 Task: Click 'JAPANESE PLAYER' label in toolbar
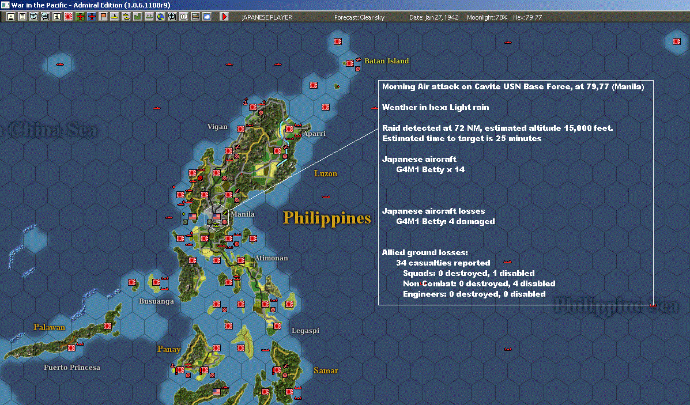coord(267,17)
